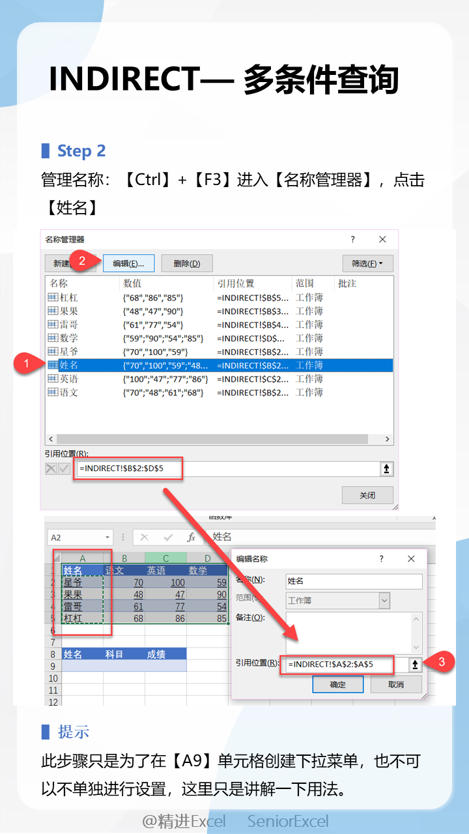
Task: Open help with the ? icon in Name Manager
Action: pyautogui.click(x=353, y=240)
